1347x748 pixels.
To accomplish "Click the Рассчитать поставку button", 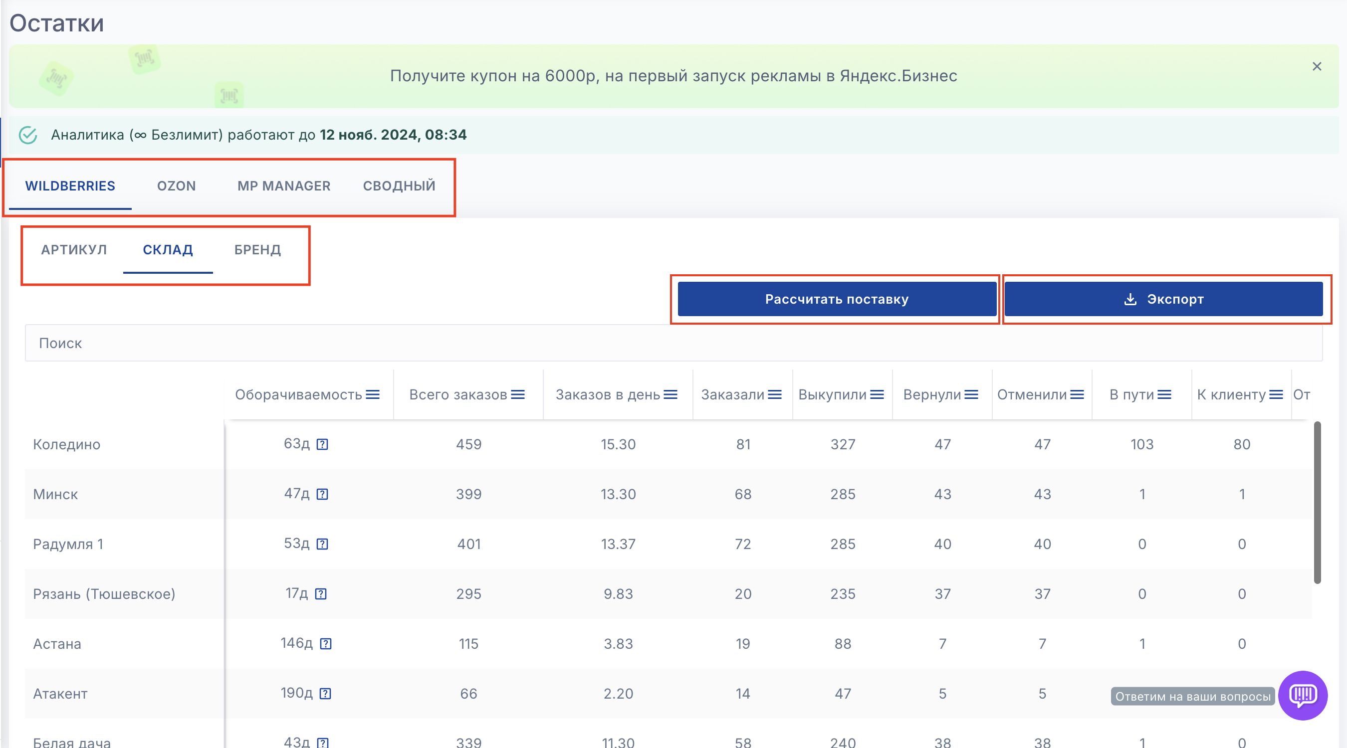I will pos(836,299).
